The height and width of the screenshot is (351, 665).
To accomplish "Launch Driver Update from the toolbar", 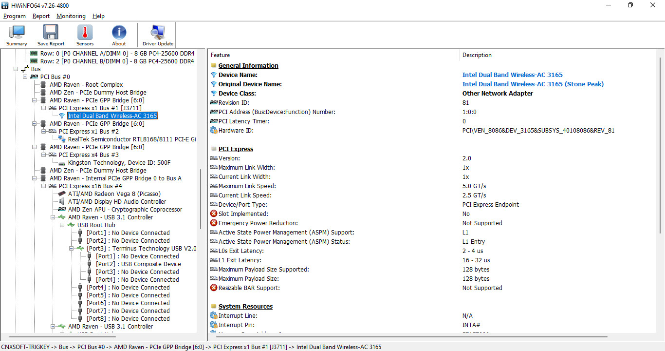I will coord(158,36).
